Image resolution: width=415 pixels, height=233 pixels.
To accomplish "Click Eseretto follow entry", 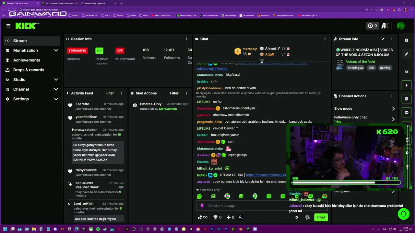I will (x=95, y=106).
